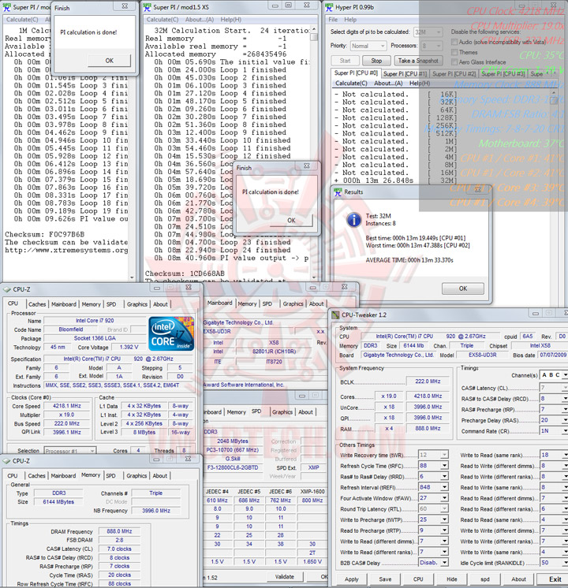Select the Super PI [CPU #0] tab
This screenshot has width=568, height=588.
[356, 73]
